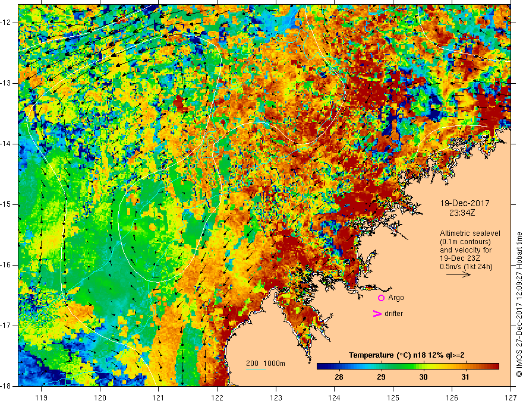This screenshot has width=523, height=404.
Task: Click longitude axis label '125'
Action: pyautogui.click(x=393, y=397)
